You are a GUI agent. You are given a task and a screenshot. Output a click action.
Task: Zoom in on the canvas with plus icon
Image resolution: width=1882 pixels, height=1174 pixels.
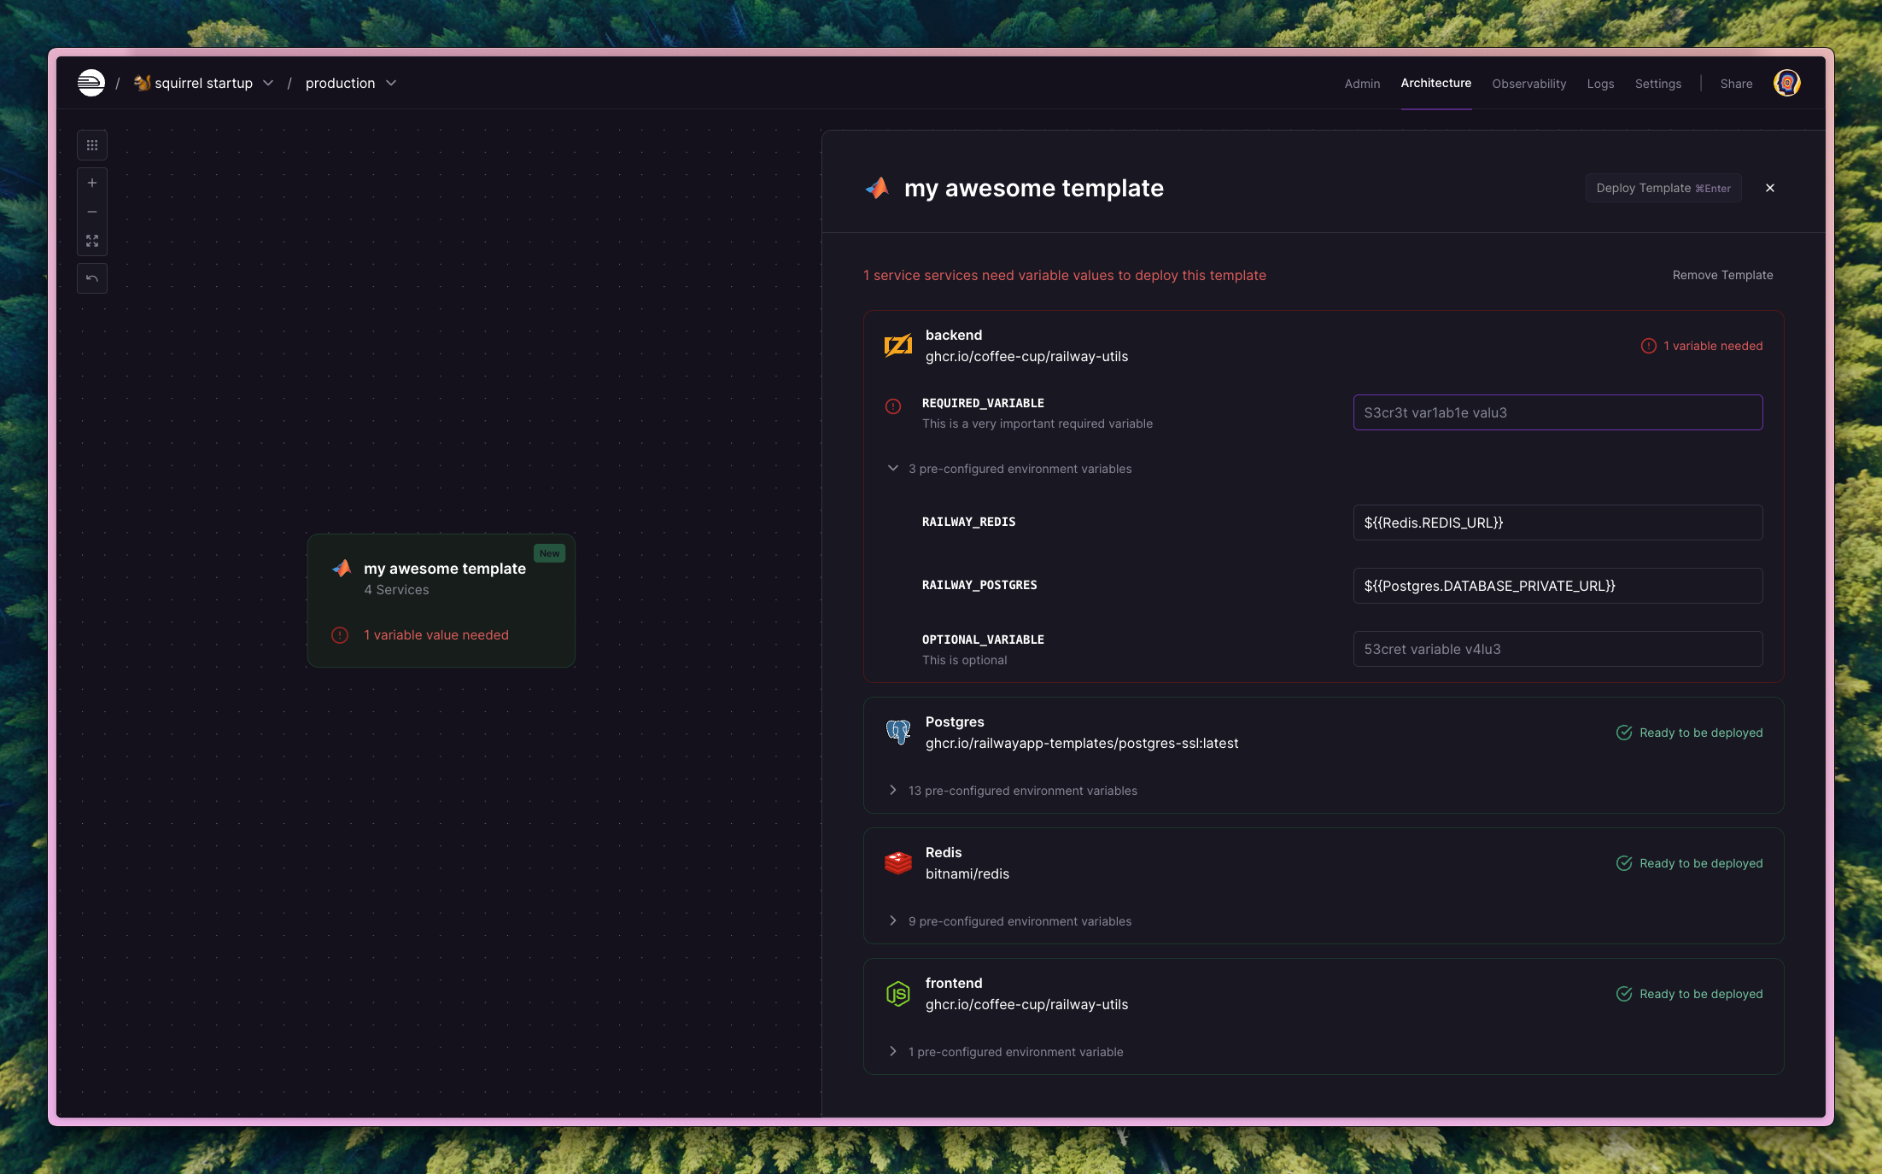click(x=91, y=182)
